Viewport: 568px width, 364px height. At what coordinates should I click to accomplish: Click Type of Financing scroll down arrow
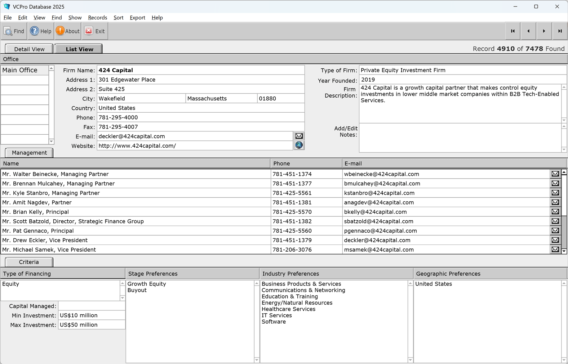(x=123, y=298)
